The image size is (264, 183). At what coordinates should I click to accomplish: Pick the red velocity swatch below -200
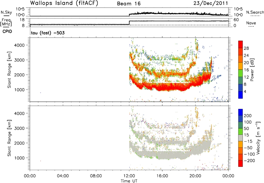241,164
